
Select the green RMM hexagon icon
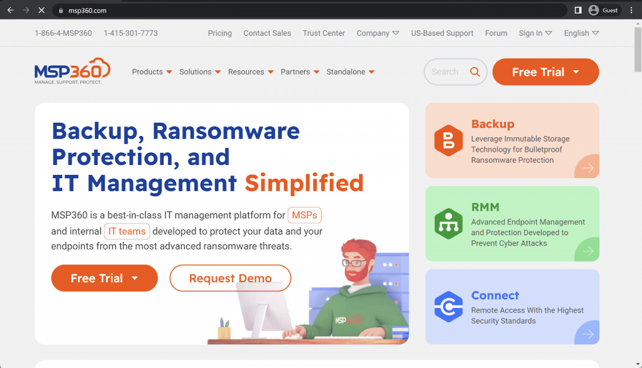(x=448, y=223)
